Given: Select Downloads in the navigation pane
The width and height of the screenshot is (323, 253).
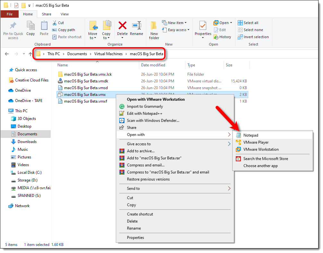Looking at the screenshot, I should (27, 142).
